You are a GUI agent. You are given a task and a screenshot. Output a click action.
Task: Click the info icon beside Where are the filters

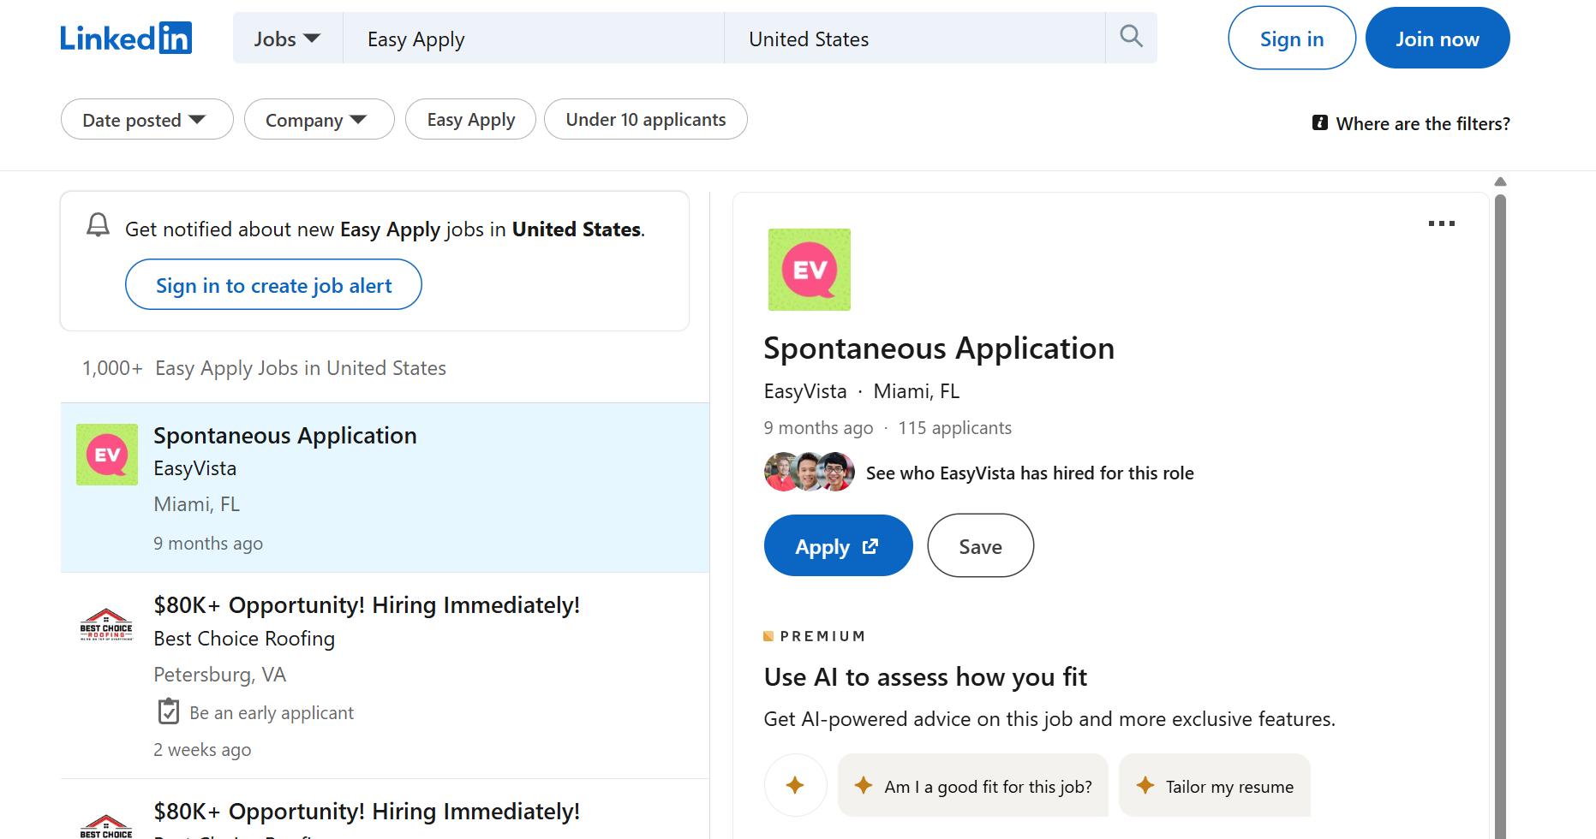tap(1320, 123)
